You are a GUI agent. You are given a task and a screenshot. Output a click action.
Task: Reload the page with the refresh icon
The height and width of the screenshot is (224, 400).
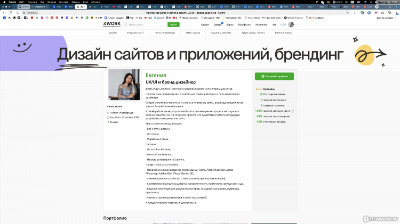(18, 12)
